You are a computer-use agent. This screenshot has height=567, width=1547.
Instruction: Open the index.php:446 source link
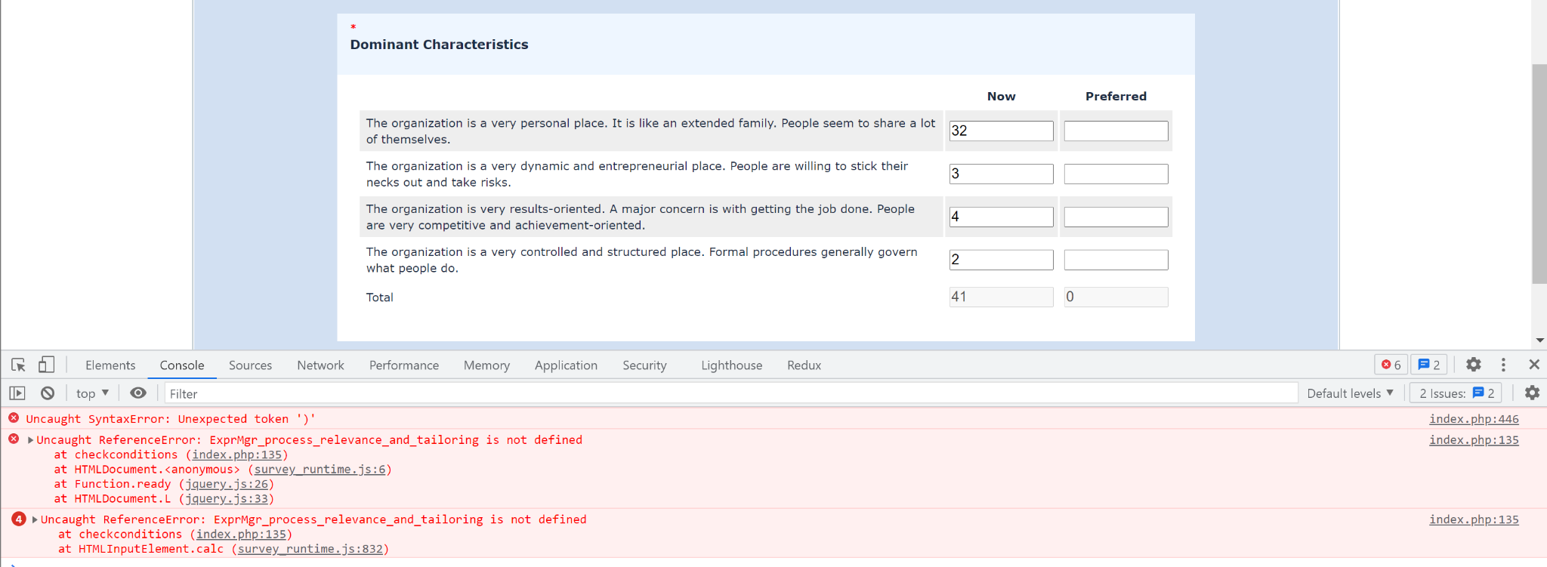coord(1473,419)
